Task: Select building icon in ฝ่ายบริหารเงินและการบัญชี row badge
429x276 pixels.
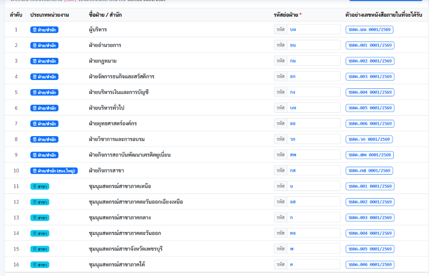Action: tap(35, 93)
